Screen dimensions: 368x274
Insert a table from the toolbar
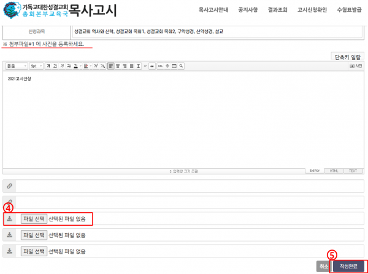click(174, 66)
